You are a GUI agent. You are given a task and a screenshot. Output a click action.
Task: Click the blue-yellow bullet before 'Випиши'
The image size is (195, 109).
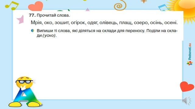point(33,31)
